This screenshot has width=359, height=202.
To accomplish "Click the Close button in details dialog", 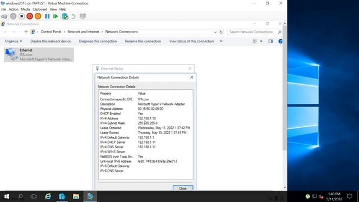I will click(183, 188).
